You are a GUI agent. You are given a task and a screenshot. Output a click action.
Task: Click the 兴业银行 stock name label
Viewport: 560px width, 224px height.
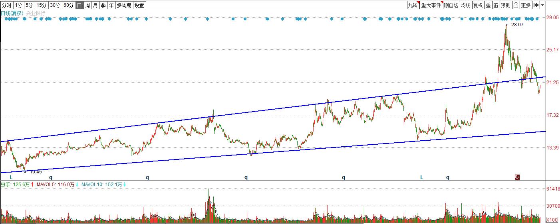point(36,13)
